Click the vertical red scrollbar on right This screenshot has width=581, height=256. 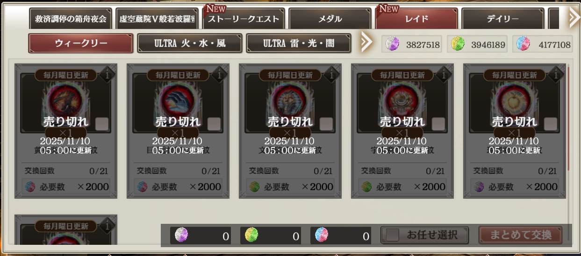[x=568, y=119]
